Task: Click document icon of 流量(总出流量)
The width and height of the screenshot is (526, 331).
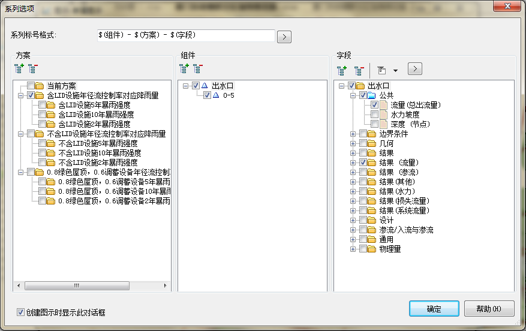Action: pos(383,104)
